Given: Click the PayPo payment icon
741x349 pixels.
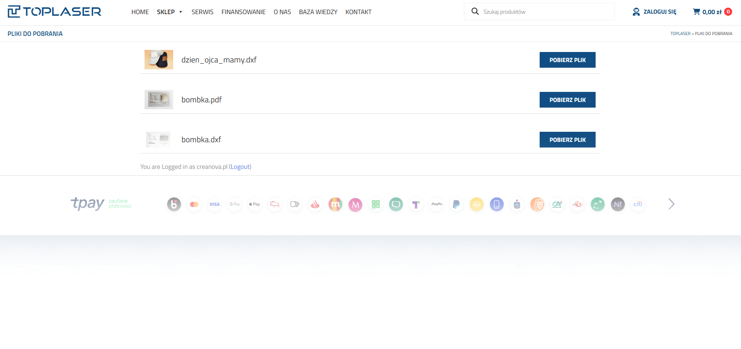Looking at the screenshot, I should click(436, 204).
